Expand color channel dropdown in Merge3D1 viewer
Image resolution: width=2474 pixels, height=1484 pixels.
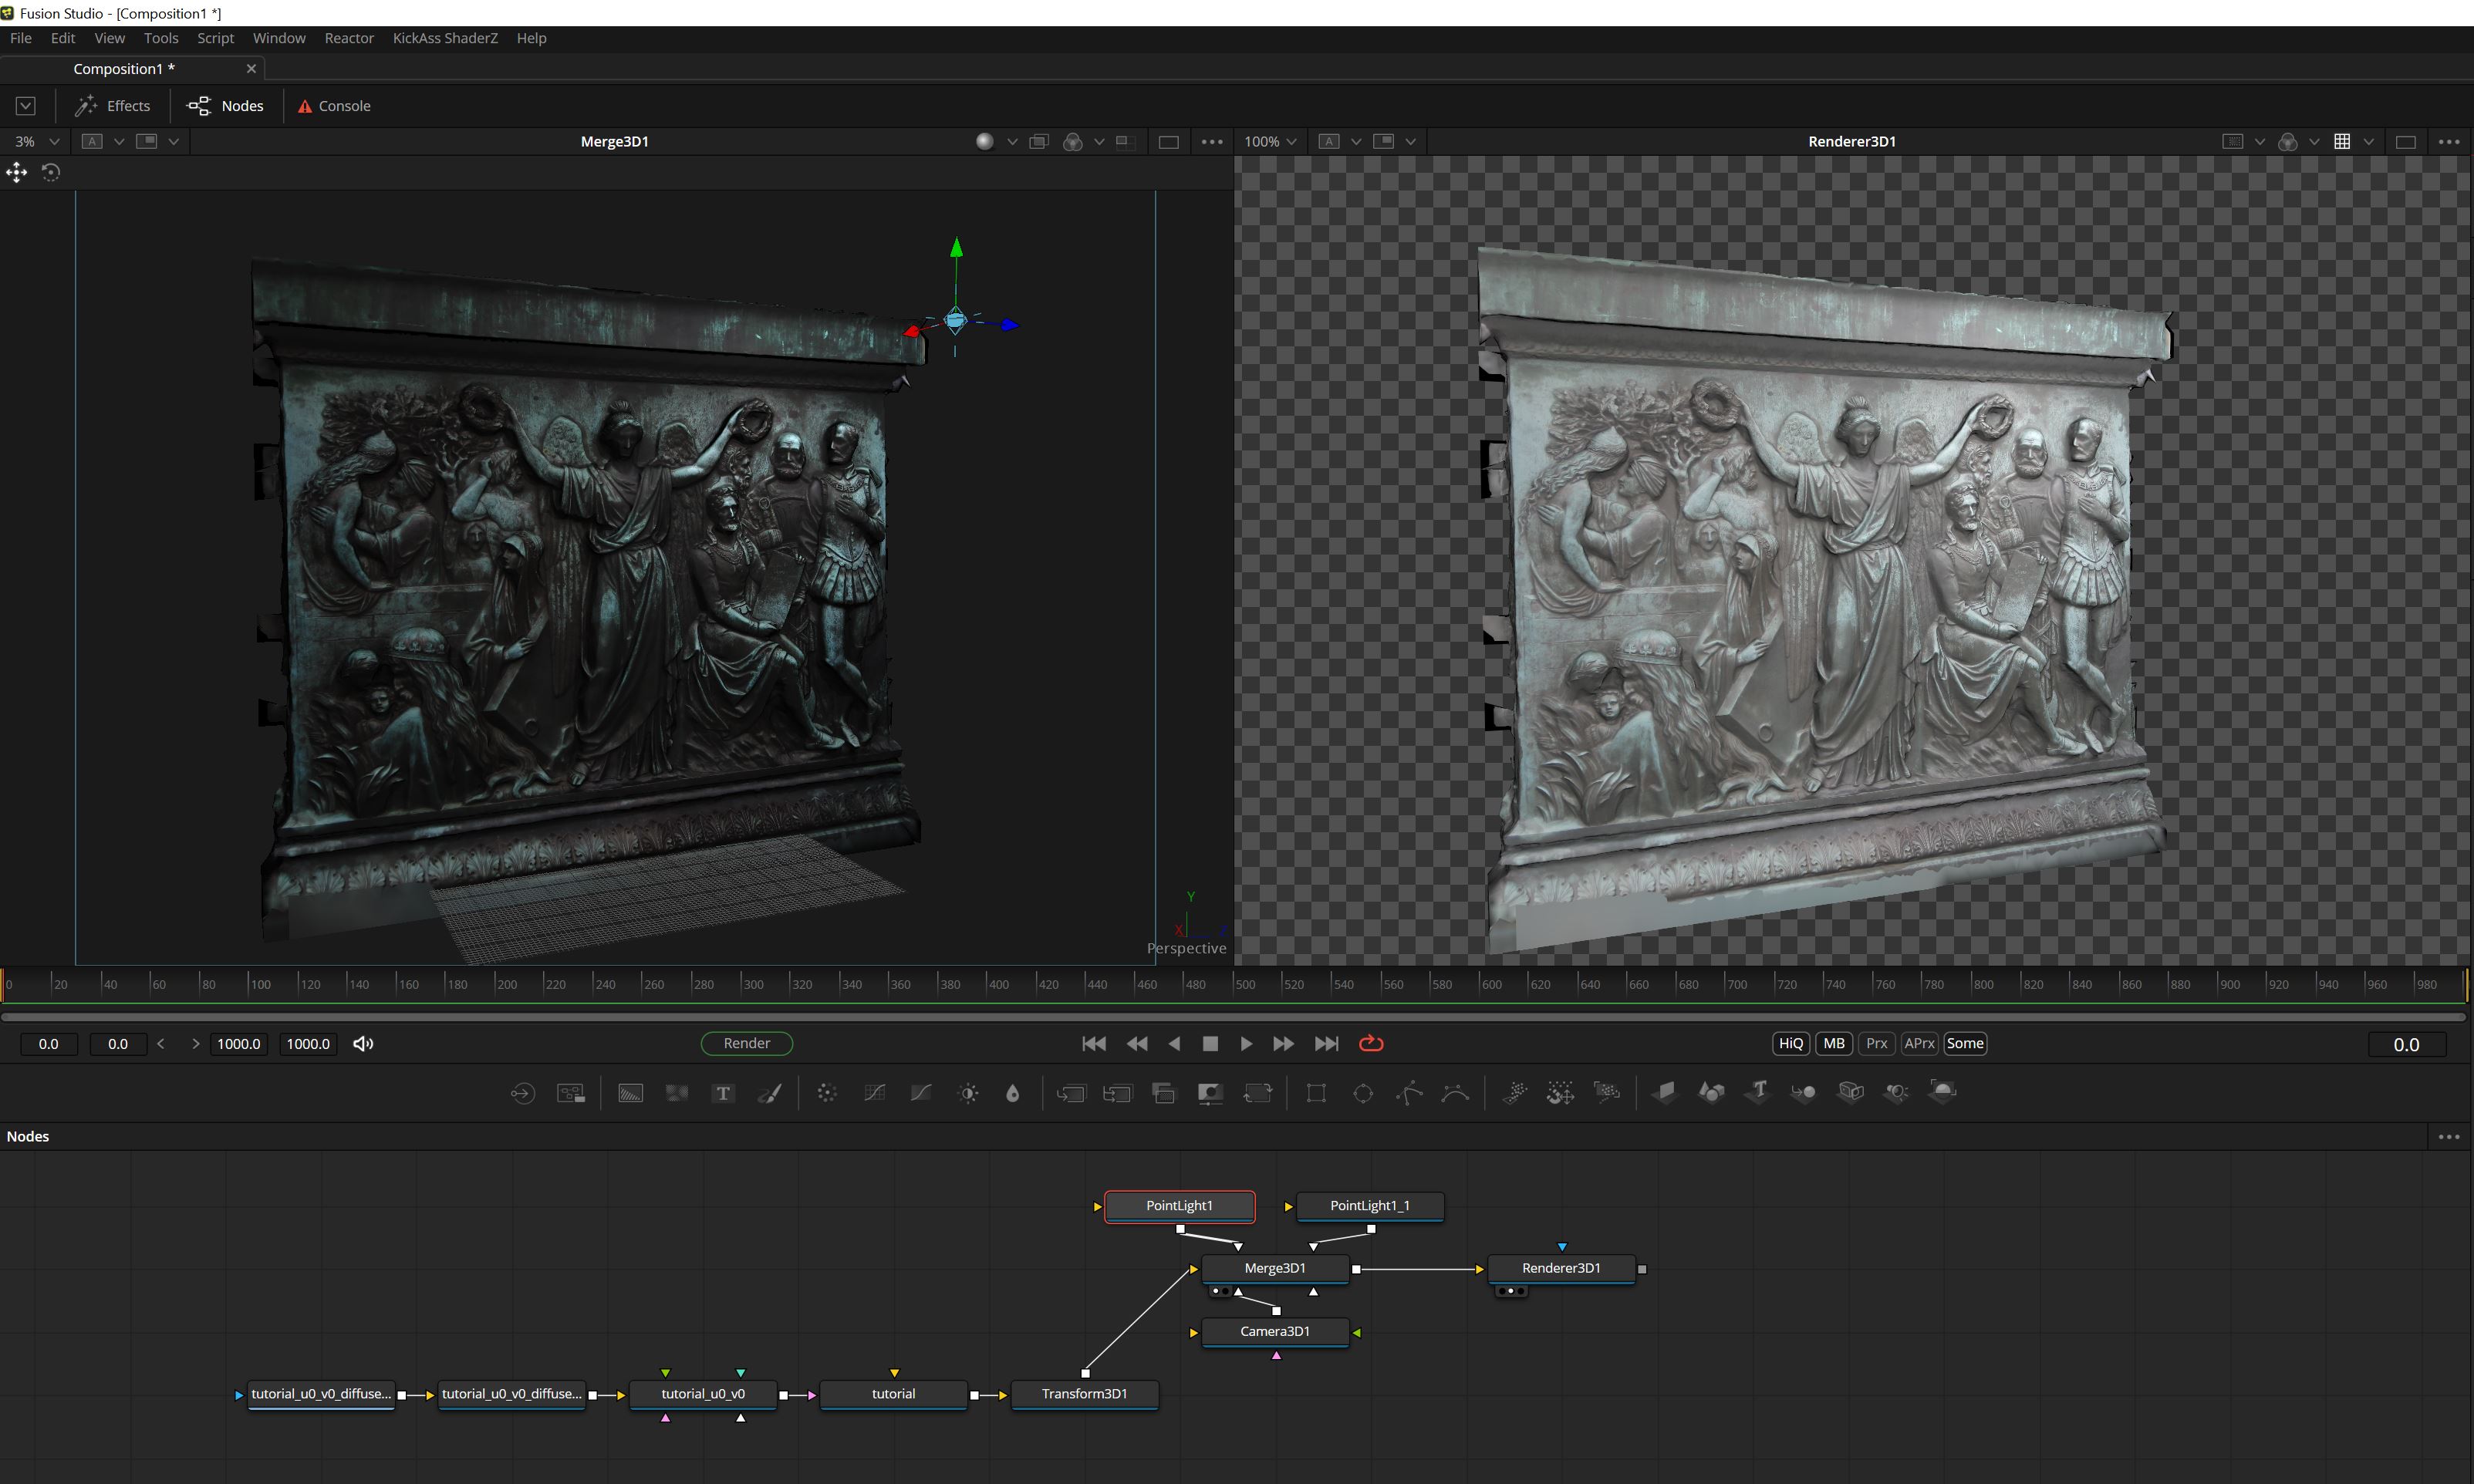click(1099, 142)
